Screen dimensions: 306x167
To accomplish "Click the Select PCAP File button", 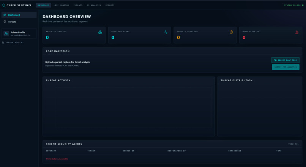I will coord(285,60).
